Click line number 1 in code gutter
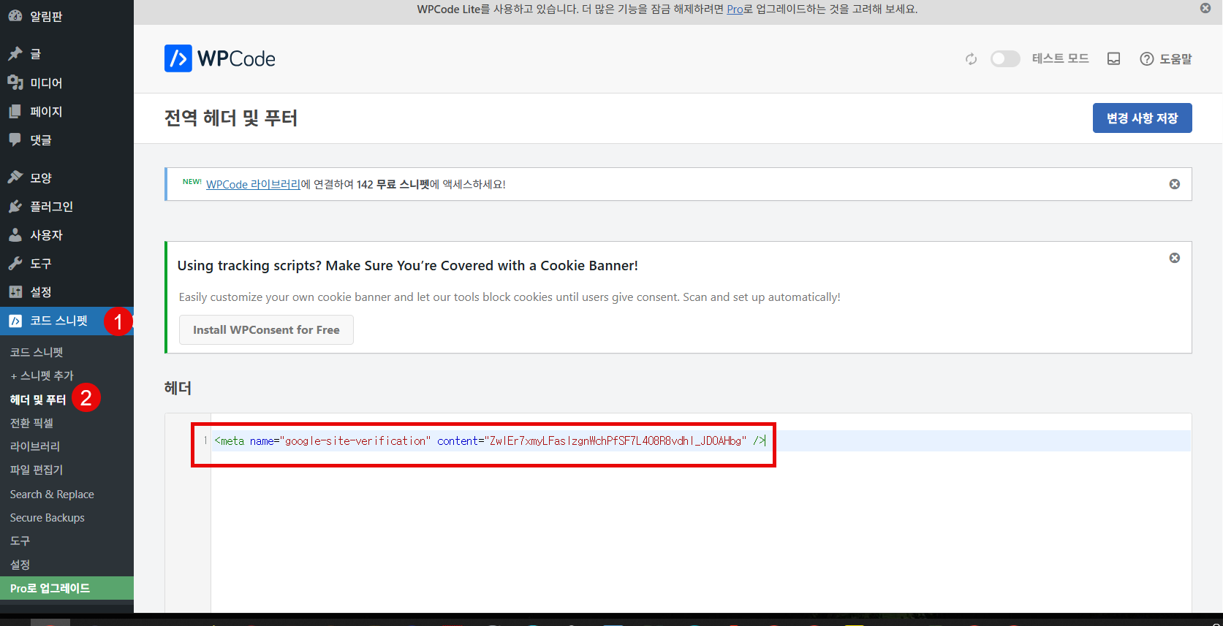The height and width of the screenshot is (626, 1223). 205,440
